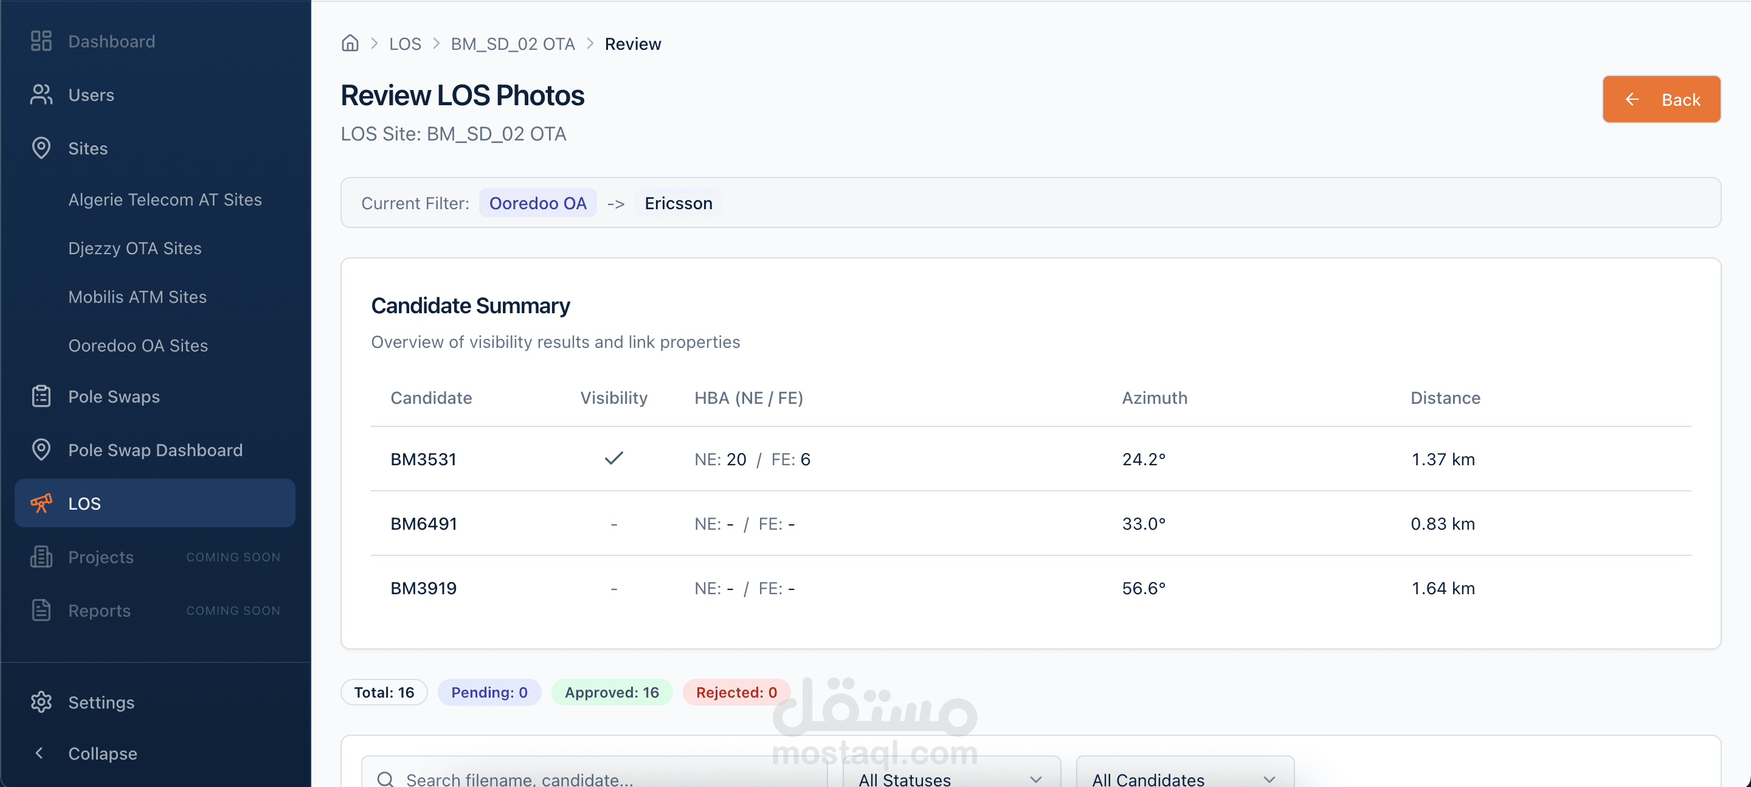Collapse the sidebar using the chevron
Viewport: 1751px width, 787px height.
40,753
